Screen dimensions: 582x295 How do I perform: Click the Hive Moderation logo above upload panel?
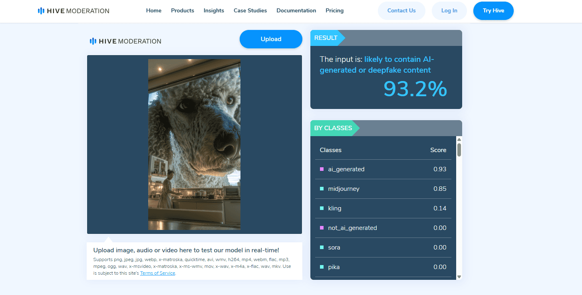coord(125,41)
